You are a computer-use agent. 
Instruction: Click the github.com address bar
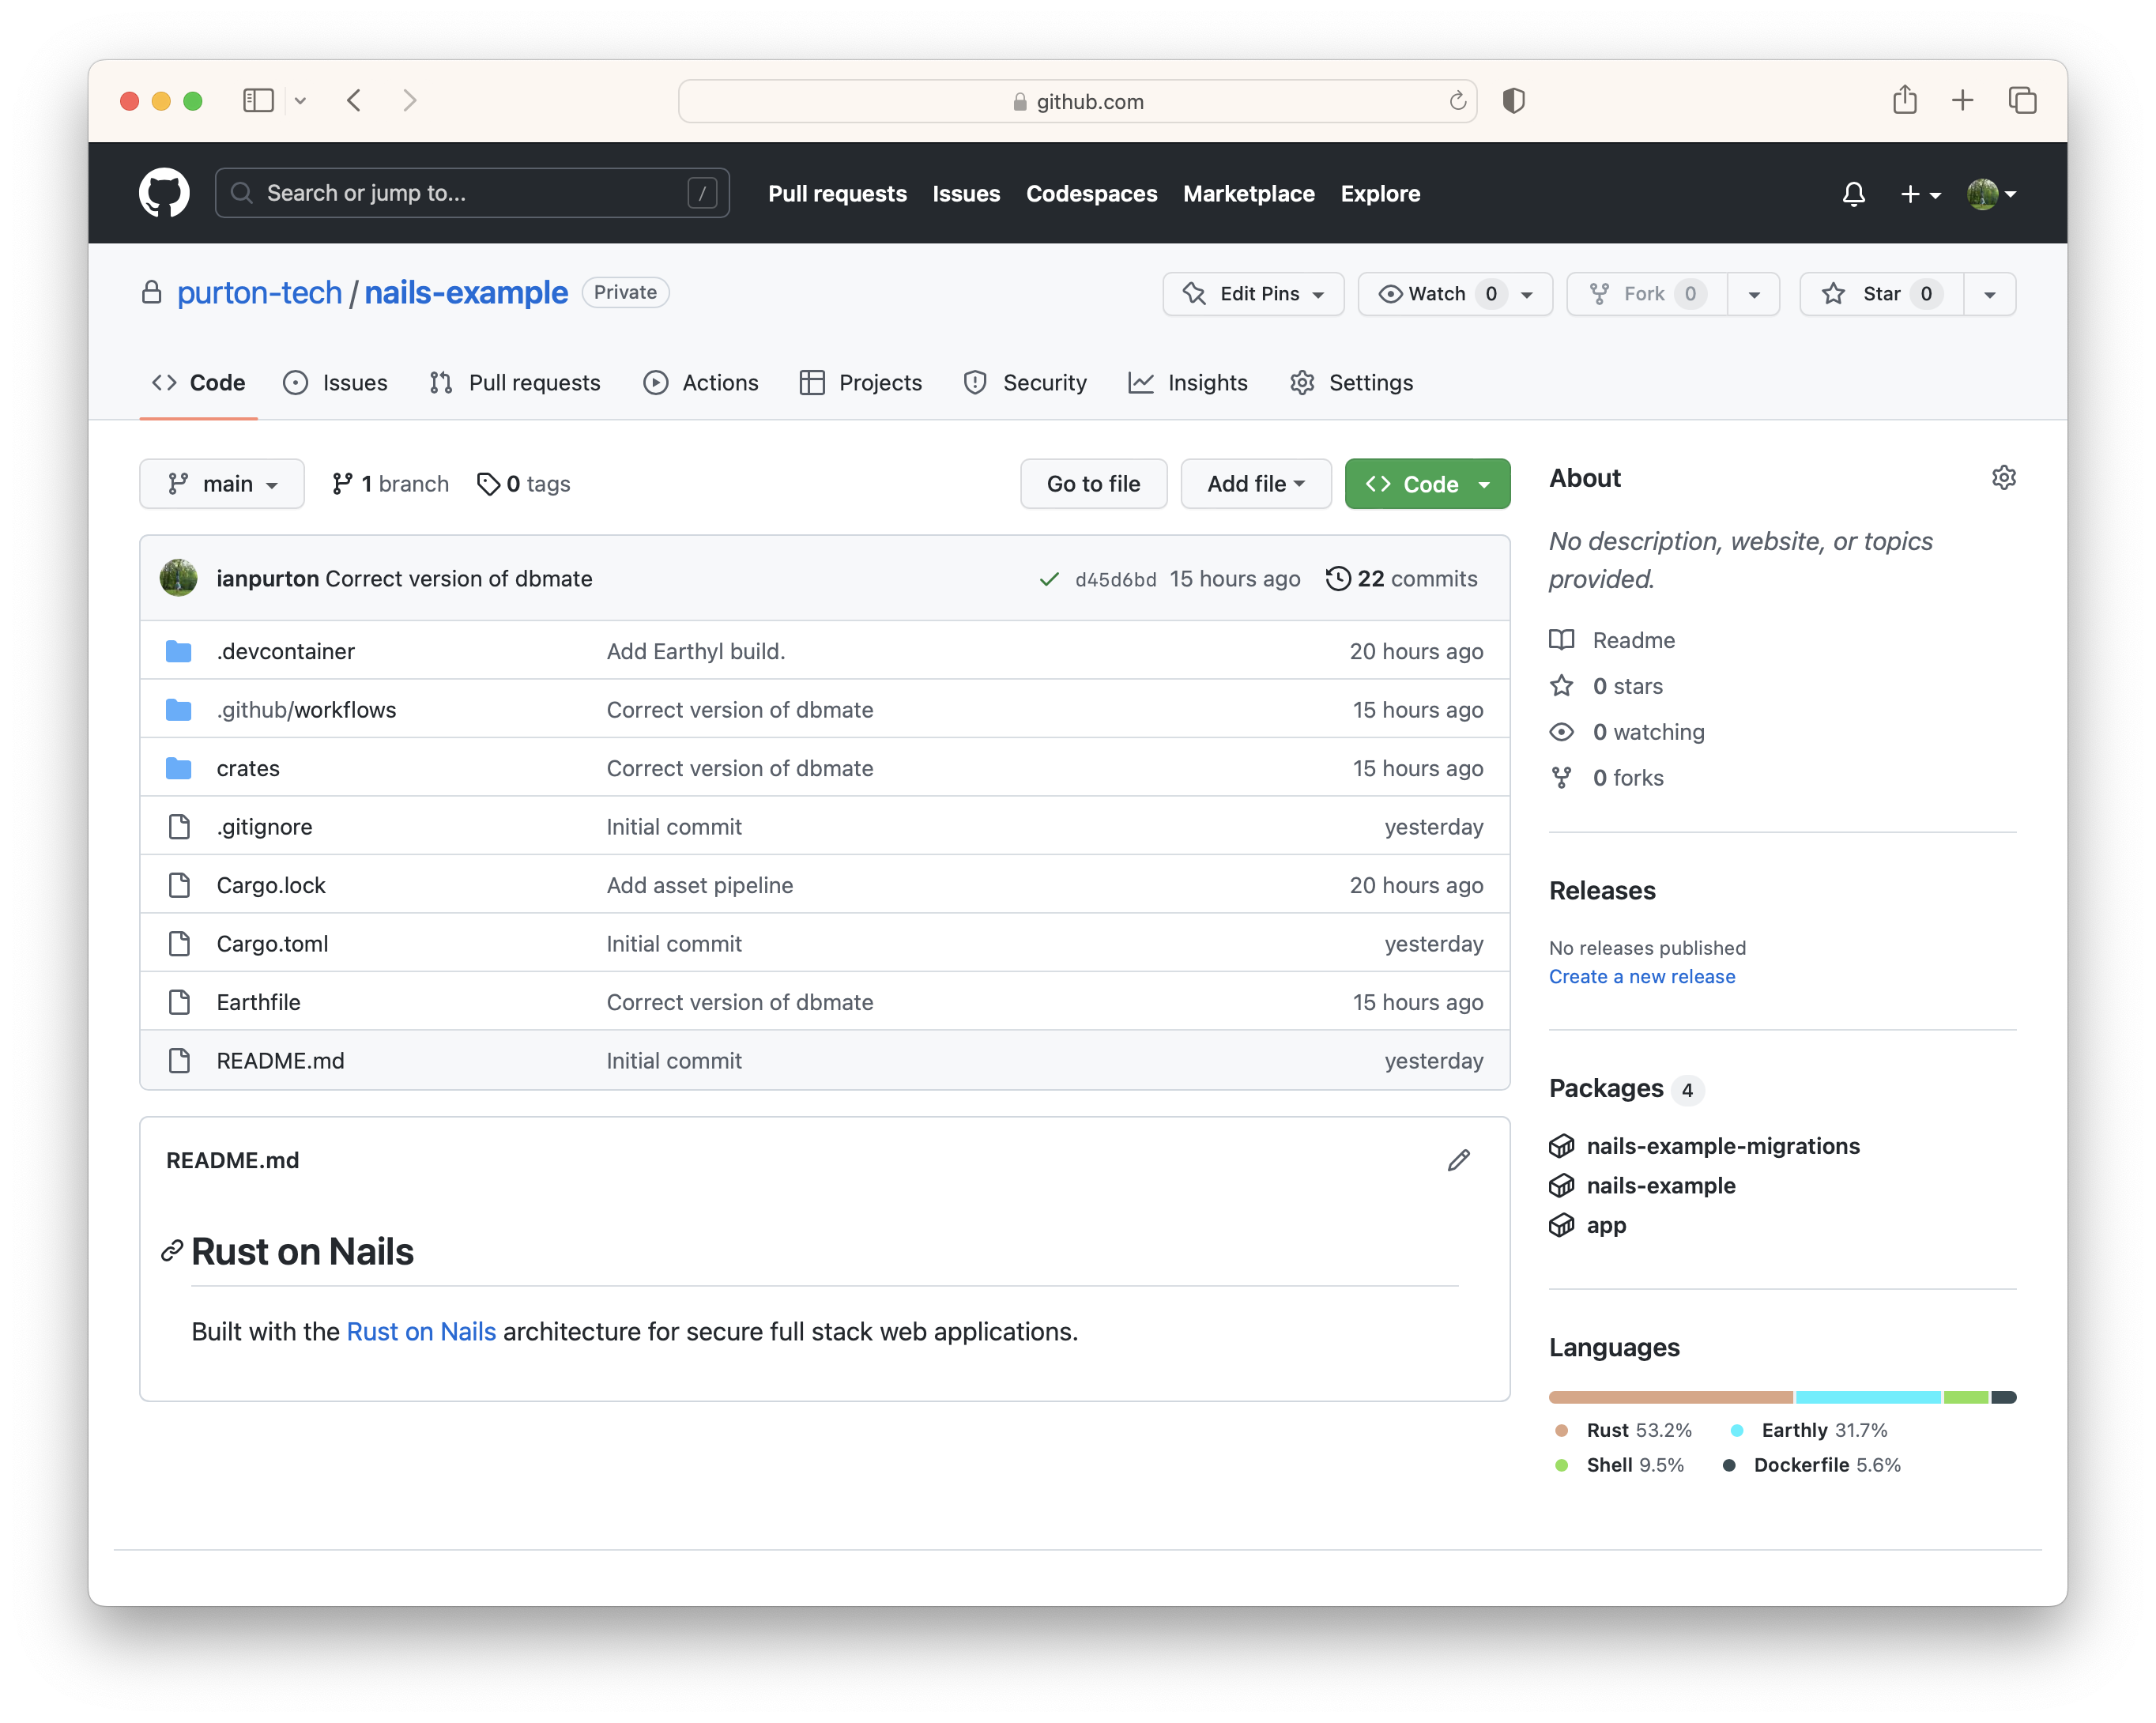1077,101
